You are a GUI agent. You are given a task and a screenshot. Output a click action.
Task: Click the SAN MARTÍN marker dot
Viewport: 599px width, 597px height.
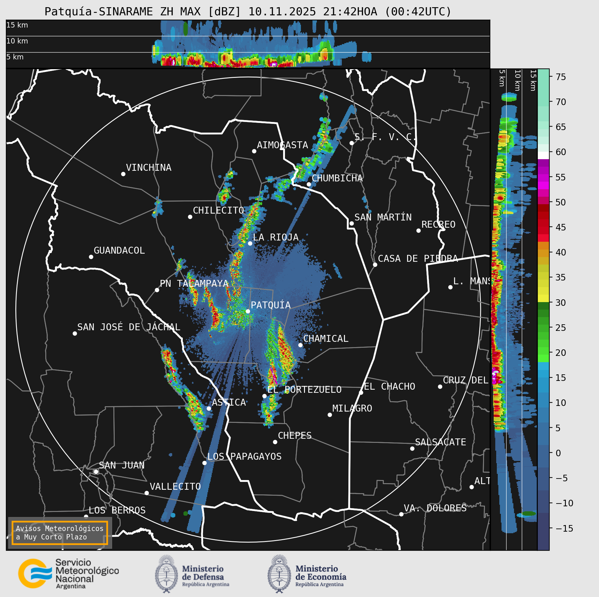[352, 223]
